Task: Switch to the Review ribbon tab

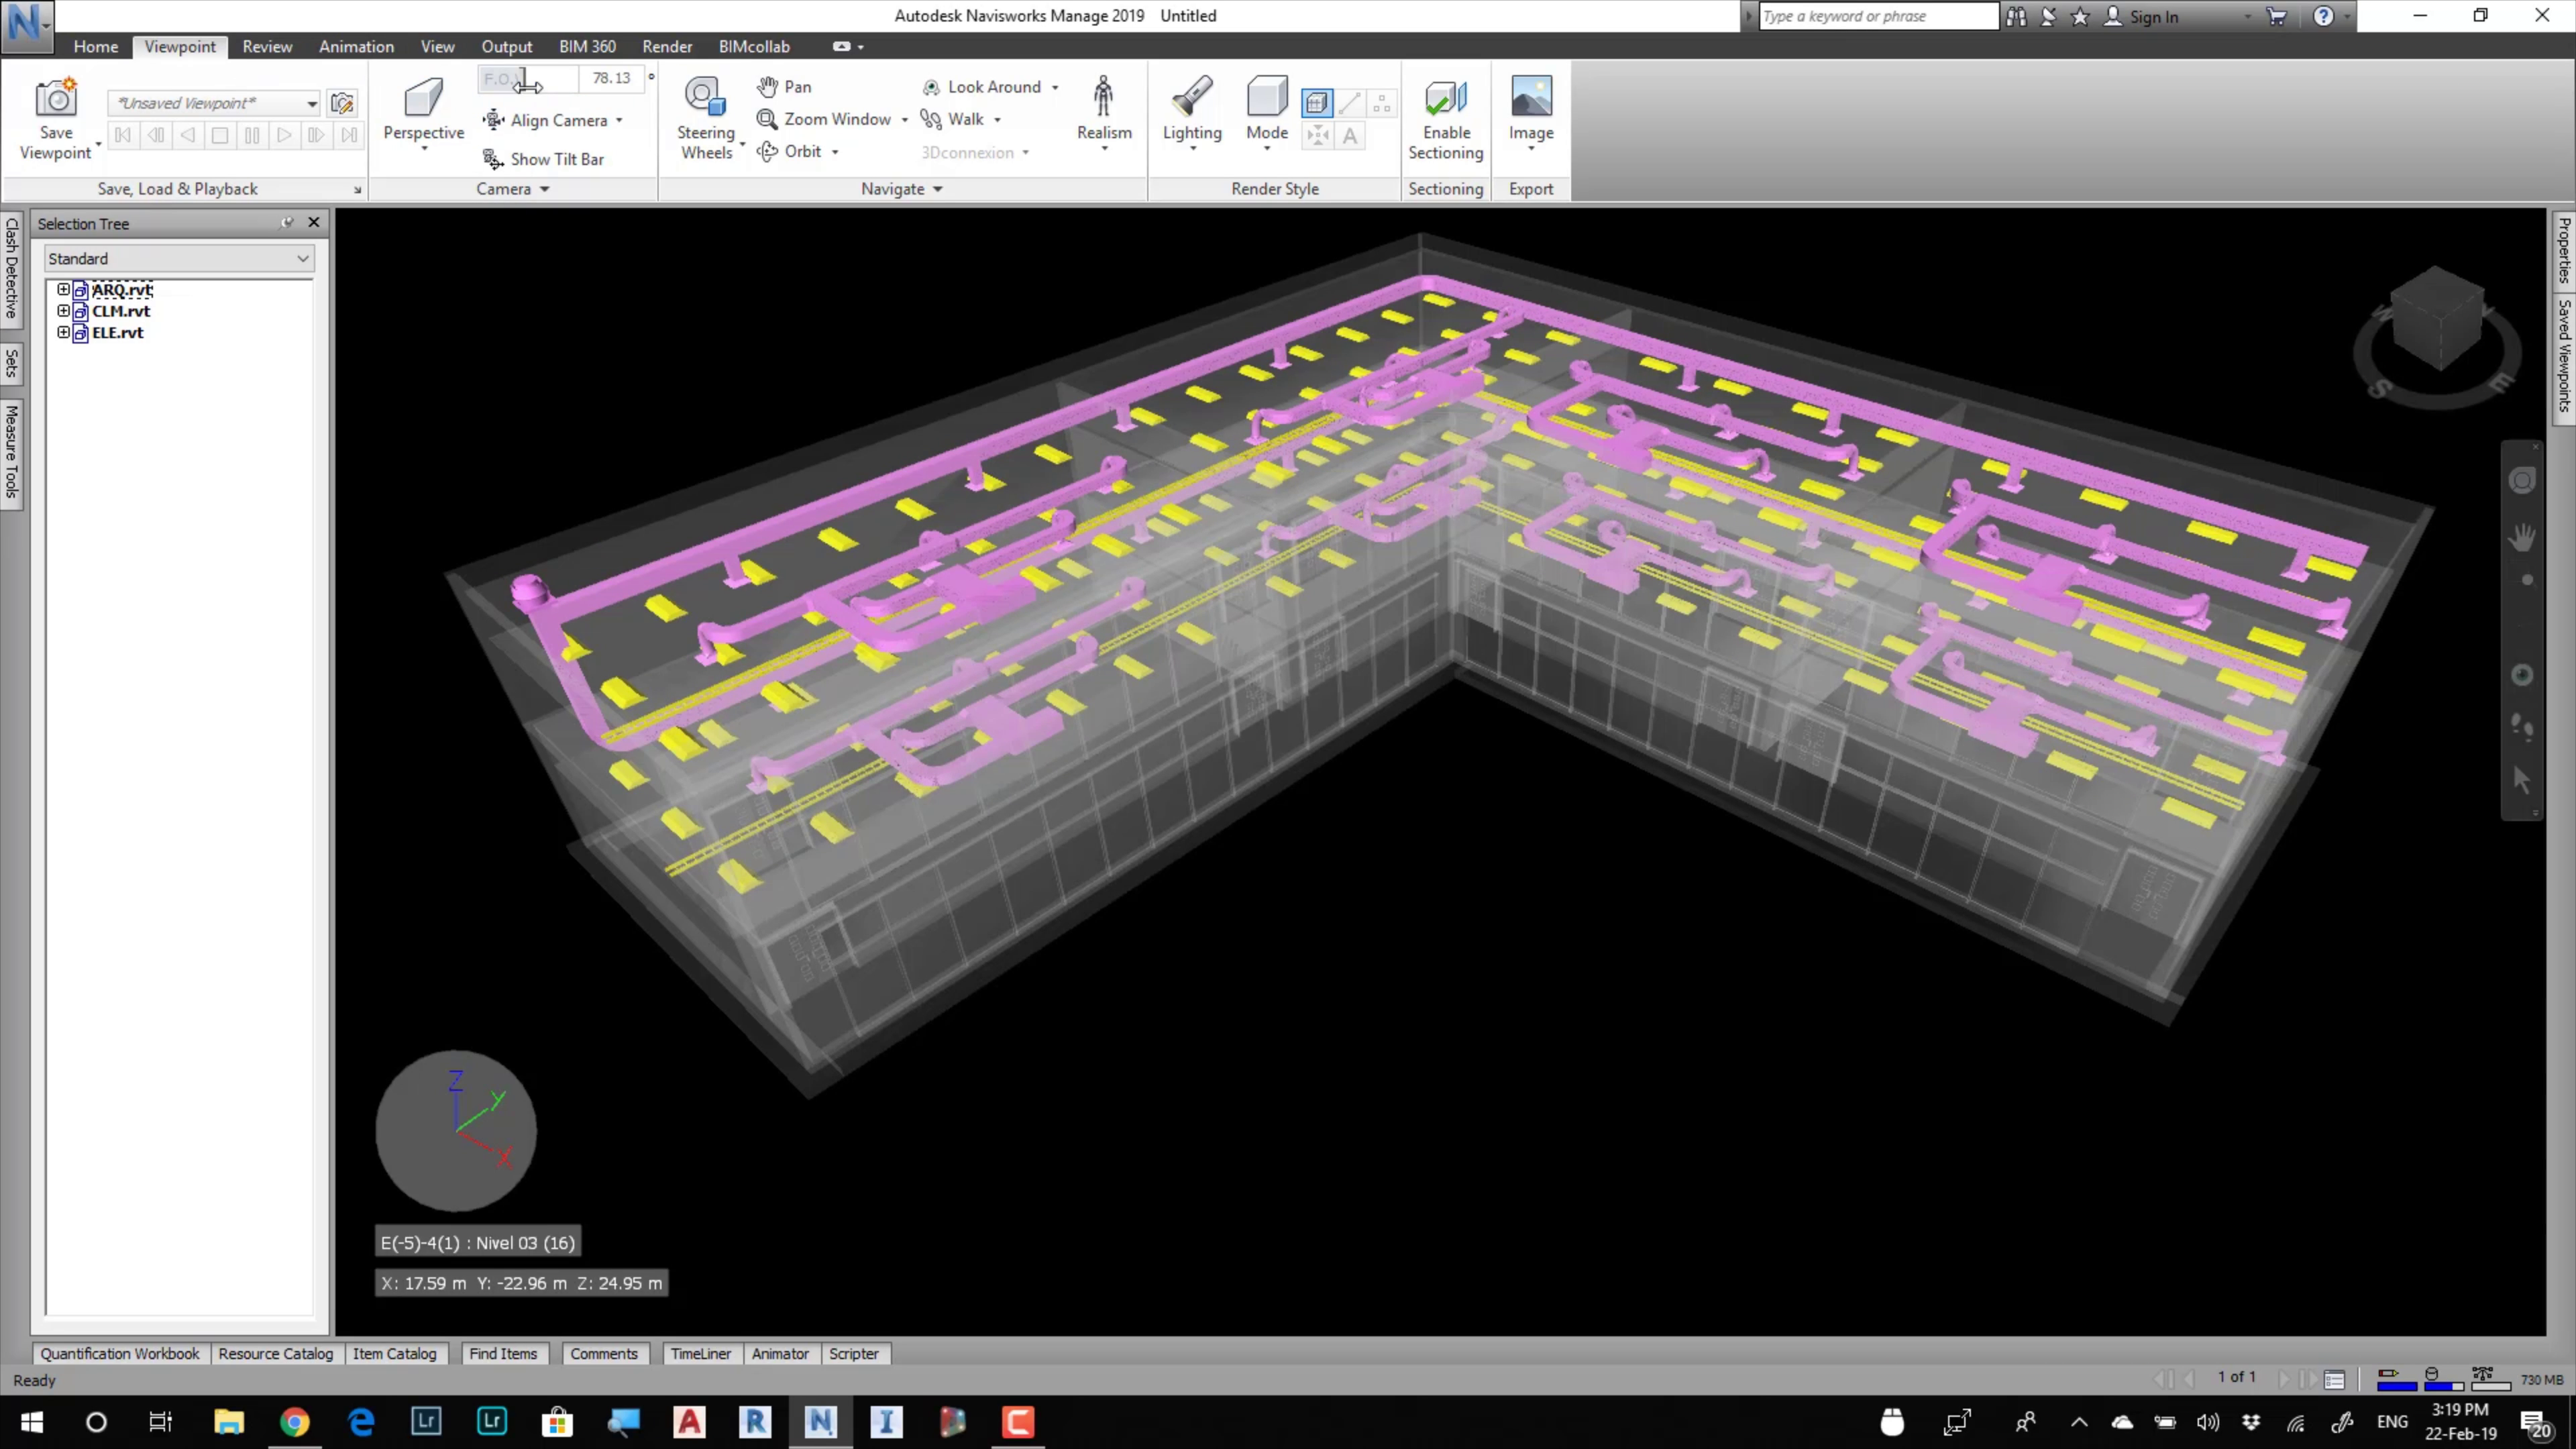Action: (x=267, y=47)
